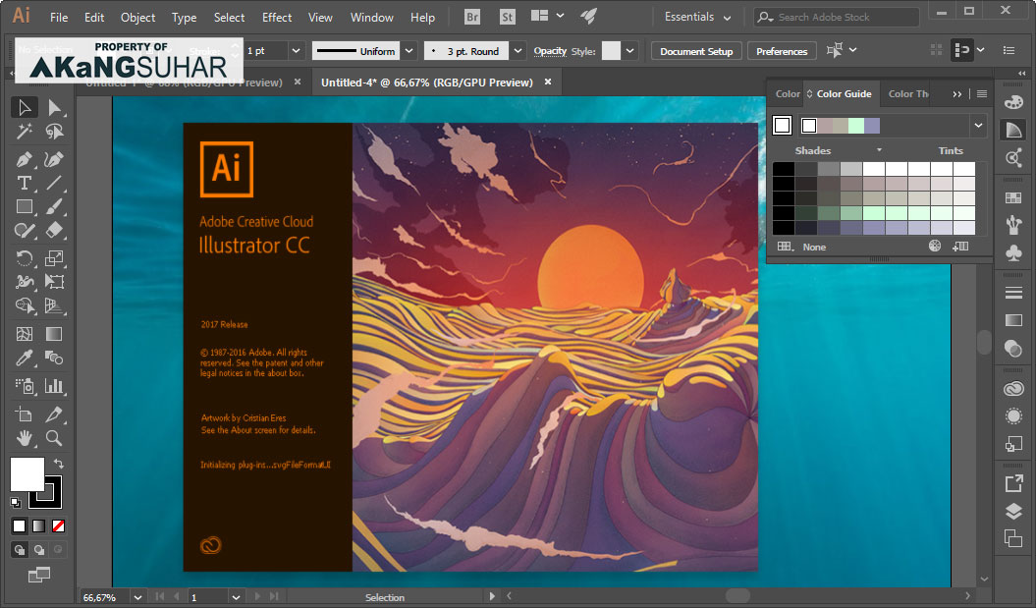
Task: Activate the Zoom magnifier tool
Action: [54, 438]
